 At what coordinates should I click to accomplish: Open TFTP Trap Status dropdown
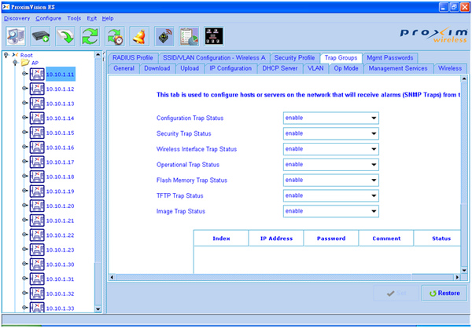coord(331,196)
